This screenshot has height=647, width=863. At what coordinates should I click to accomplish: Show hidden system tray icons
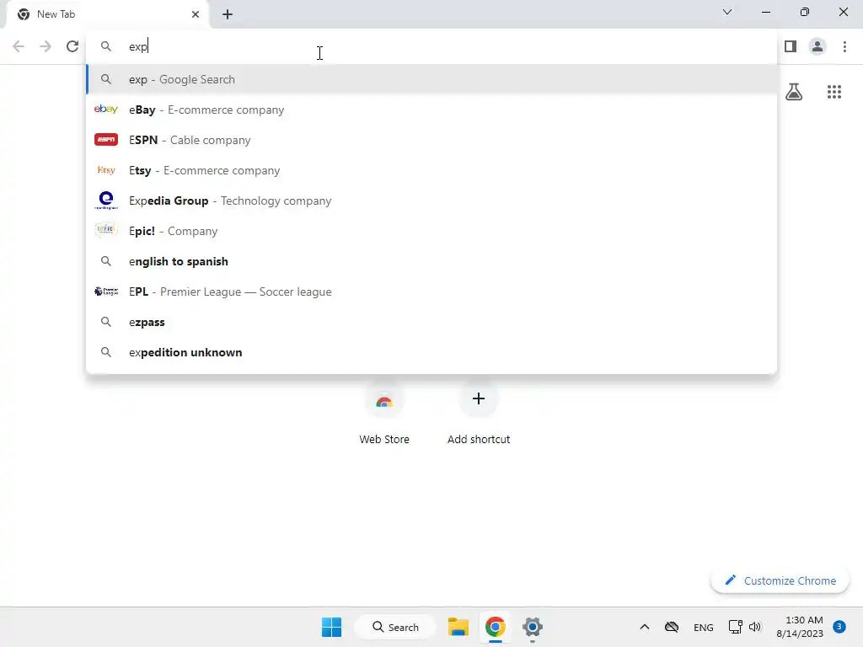coord(645,627)
